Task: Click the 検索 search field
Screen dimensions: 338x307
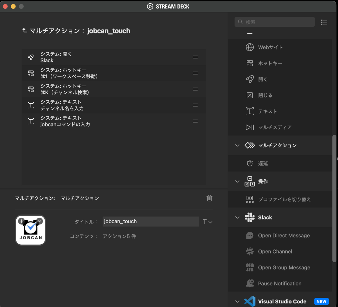Action: click(275, 22)
